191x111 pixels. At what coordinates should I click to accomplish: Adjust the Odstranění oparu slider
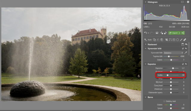click(171, 92)
